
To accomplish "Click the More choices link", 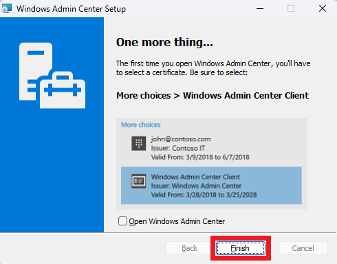I will click(x=141, y=125).
